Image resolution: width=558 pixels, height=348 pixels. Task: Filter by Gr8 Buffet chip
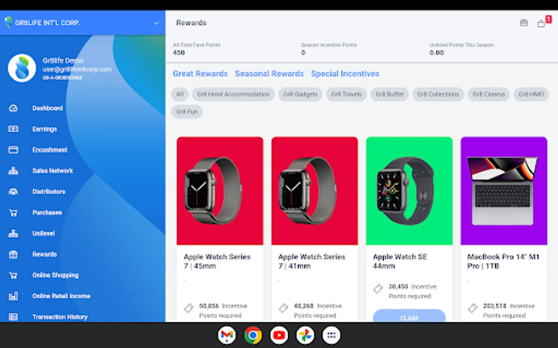coord(390,94)
